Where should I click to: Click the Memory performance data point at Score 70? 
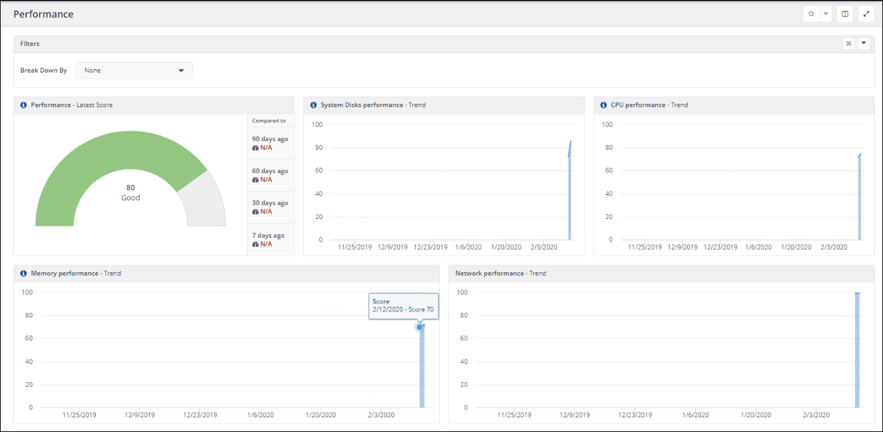point(420,327)
